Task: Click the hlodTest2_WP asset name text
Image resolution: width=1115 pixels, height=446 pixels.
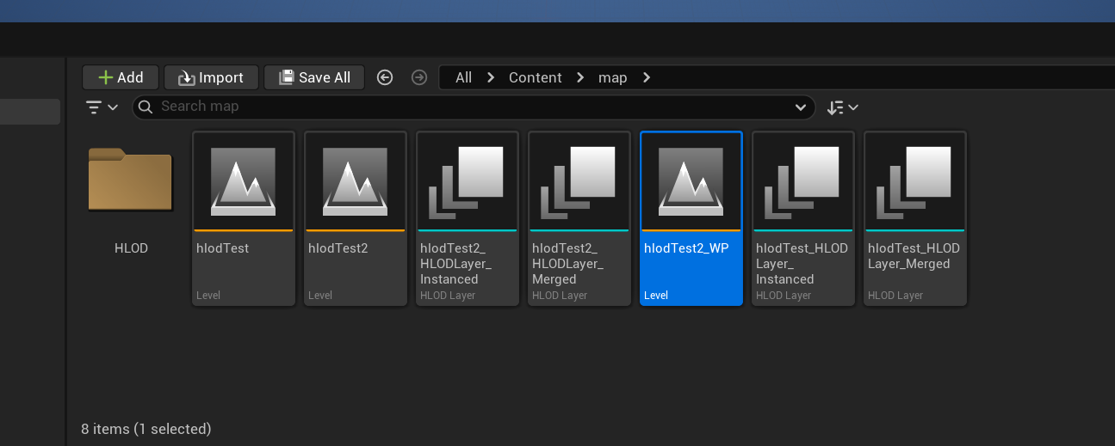Action: pos(686,248)
